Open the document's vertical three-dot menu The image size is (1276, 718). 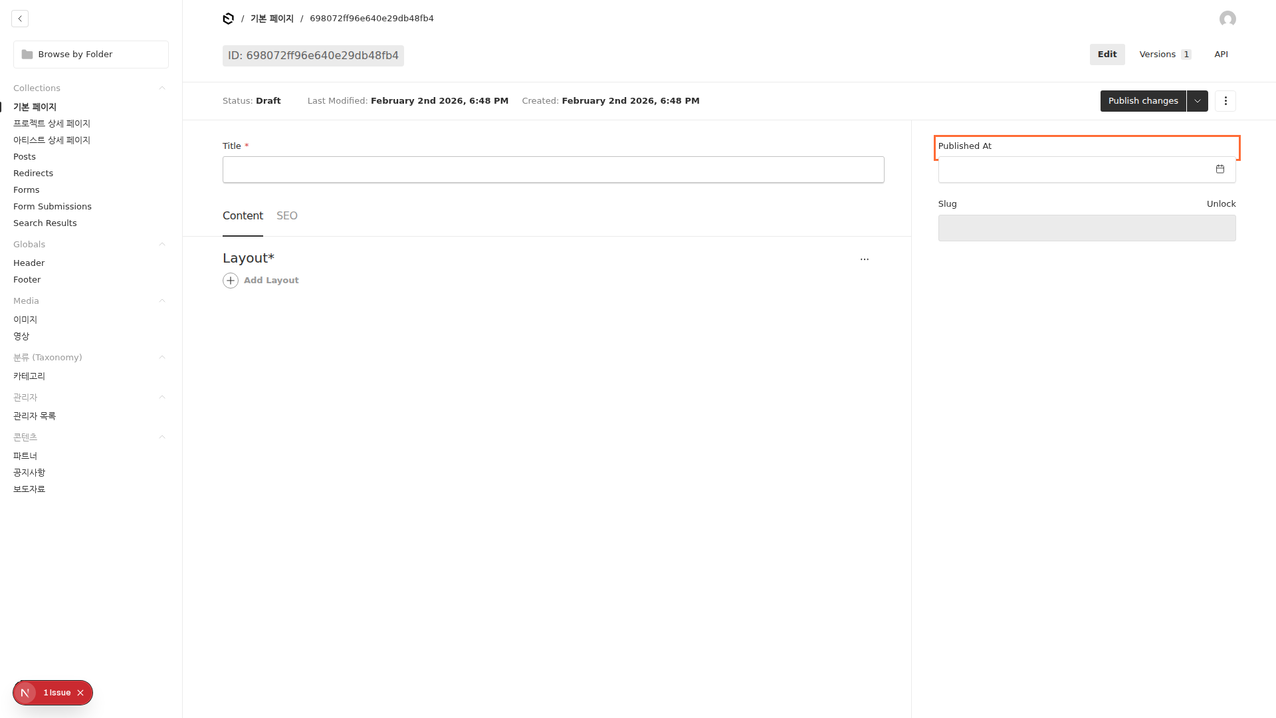coord(1225,101)
